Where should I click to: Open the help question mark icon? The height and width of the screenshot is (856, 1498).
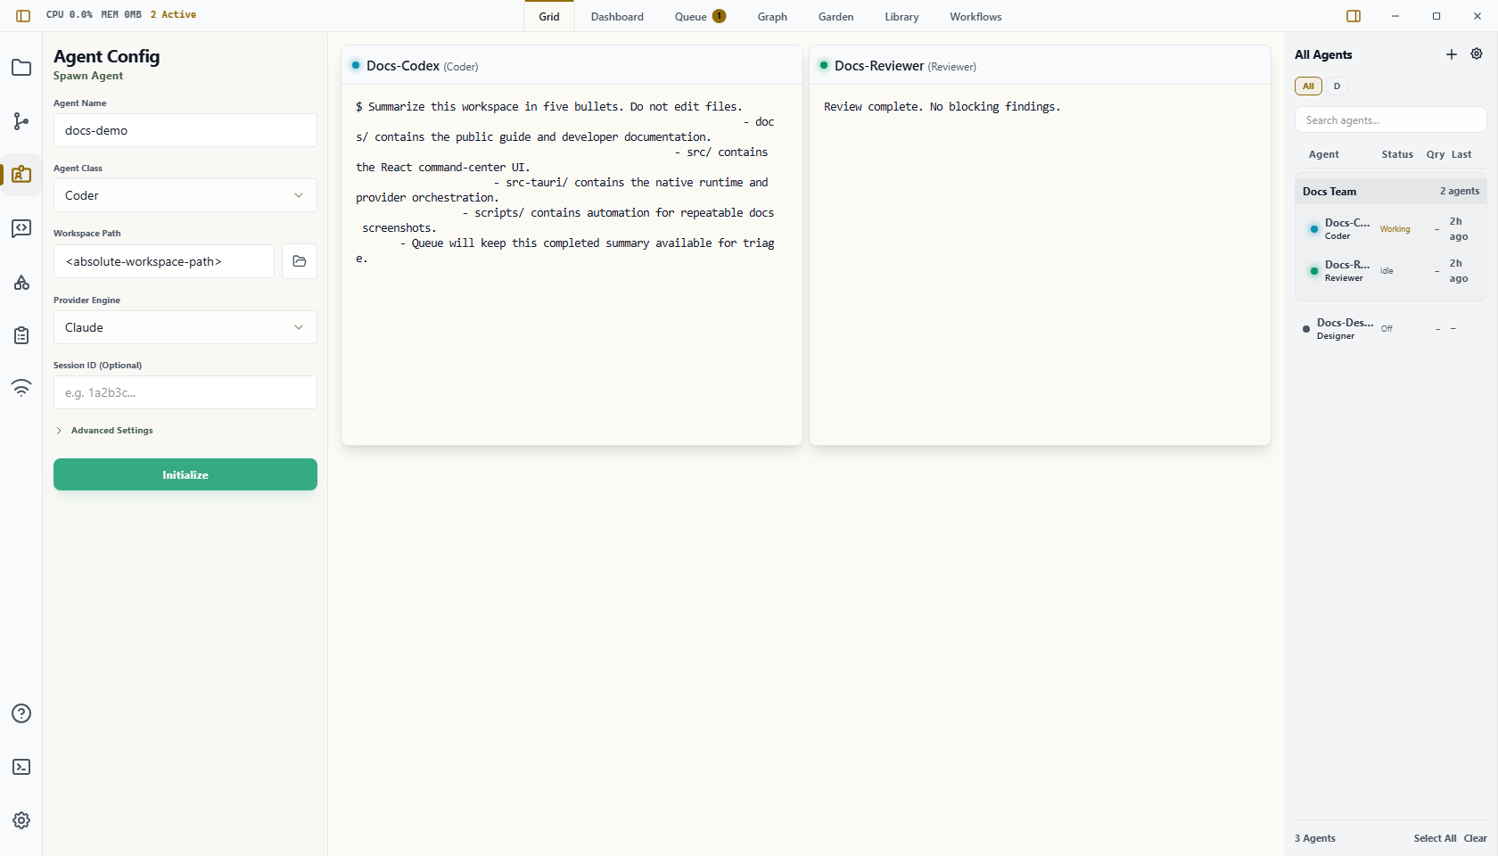(x=21, y=713)
